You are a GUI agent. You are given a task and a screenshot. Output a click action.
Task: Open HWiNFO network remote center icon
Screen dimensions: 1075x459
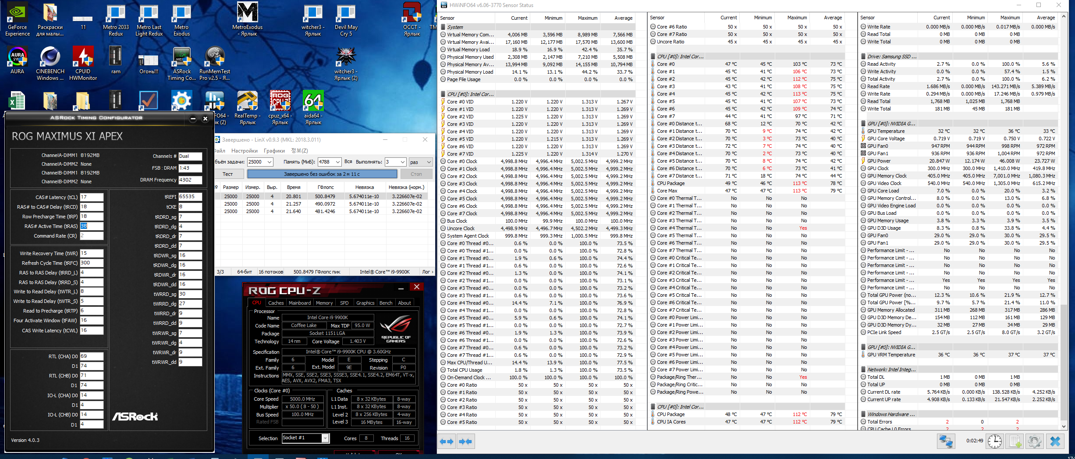coord(946,441)
